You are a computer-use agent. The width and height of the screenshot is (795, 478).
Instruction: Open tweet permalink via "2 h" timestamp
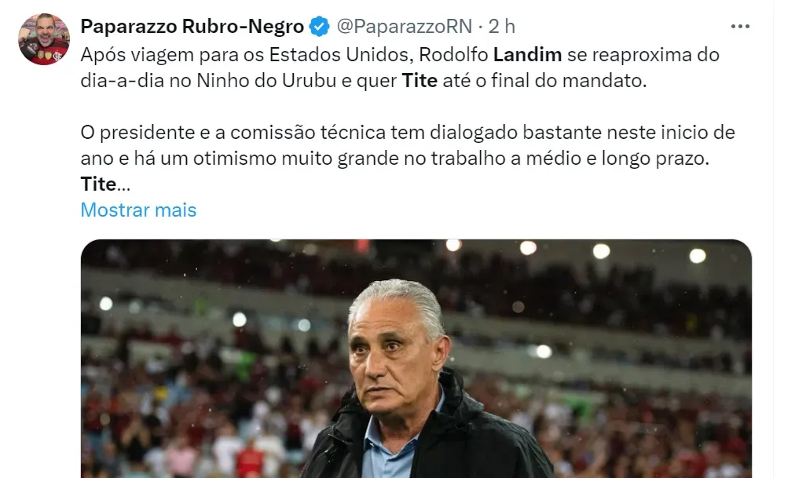point(501,27)
